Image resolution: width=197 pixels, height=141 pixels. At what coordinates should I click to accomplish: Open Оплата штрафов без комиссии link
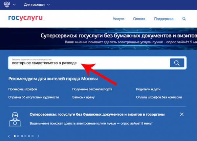pyautogui.click(x=159, y=97)
